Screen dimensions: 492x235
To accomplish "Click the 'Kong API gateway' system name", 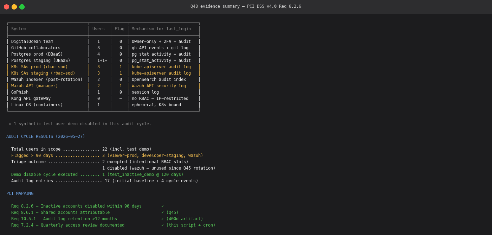I will [x=31, y=99].
